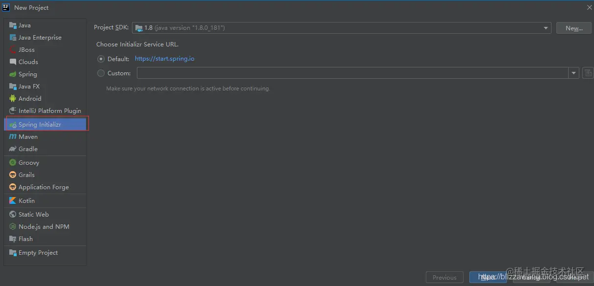This screenshot has width=594, height=286.
Task: Click the IntelliJ logo in title bar
Action: coord(6,7)
